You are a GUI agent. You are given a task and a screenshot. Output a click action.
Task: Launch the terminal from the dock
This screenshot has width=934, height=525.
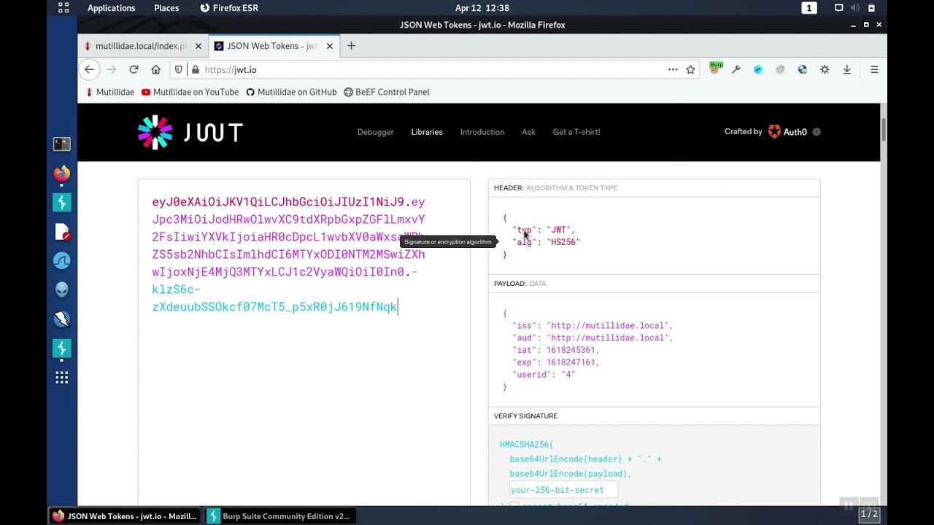(62, 144)
